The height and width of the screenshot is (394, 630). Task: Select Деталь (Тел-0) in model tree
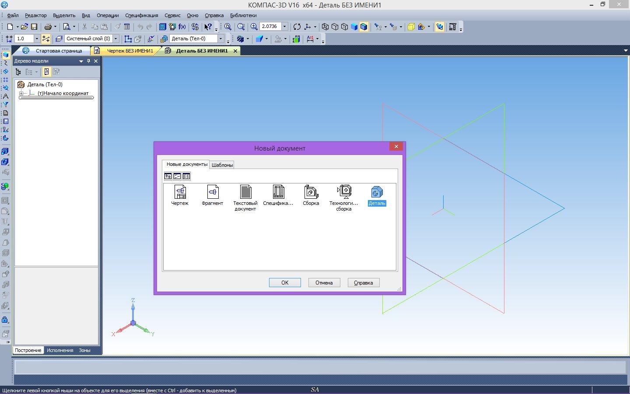pos(45,84)
